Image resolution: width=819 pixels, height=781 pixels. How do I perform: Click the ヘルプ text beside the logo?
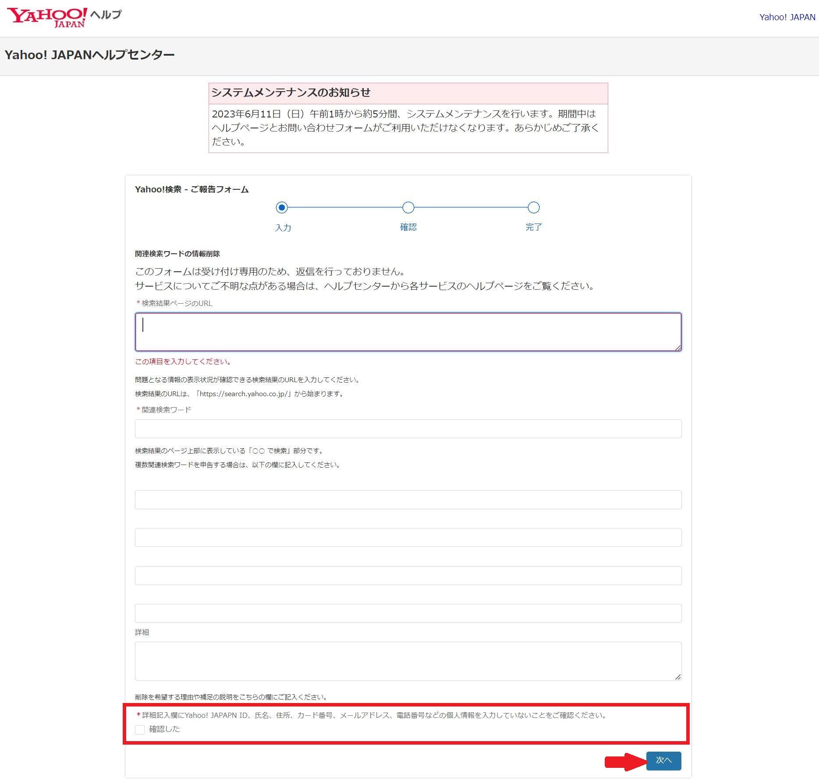point(106,15)
